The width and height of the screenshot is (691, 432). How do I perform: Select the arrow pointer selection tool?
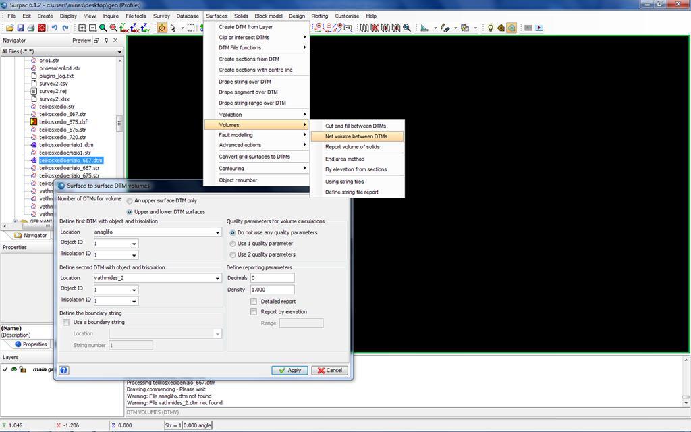pyautogui.click(x=173, y=28)
